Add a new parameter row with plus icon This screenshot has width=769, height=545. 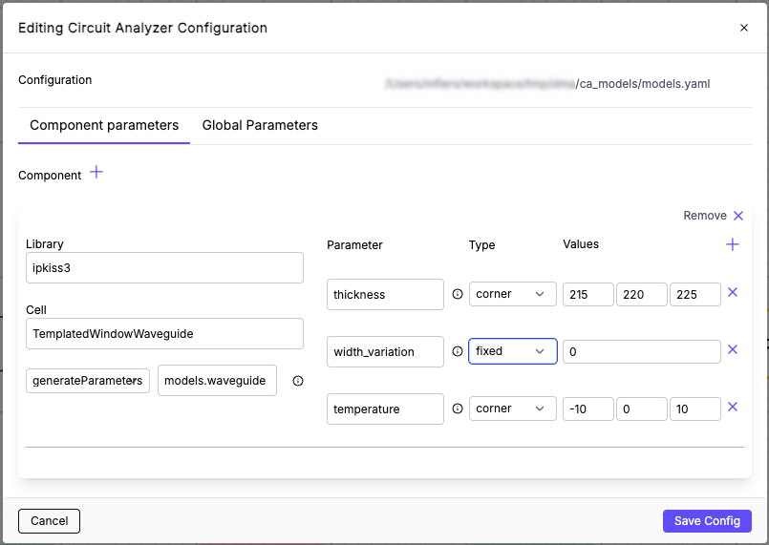pos(733,245)
